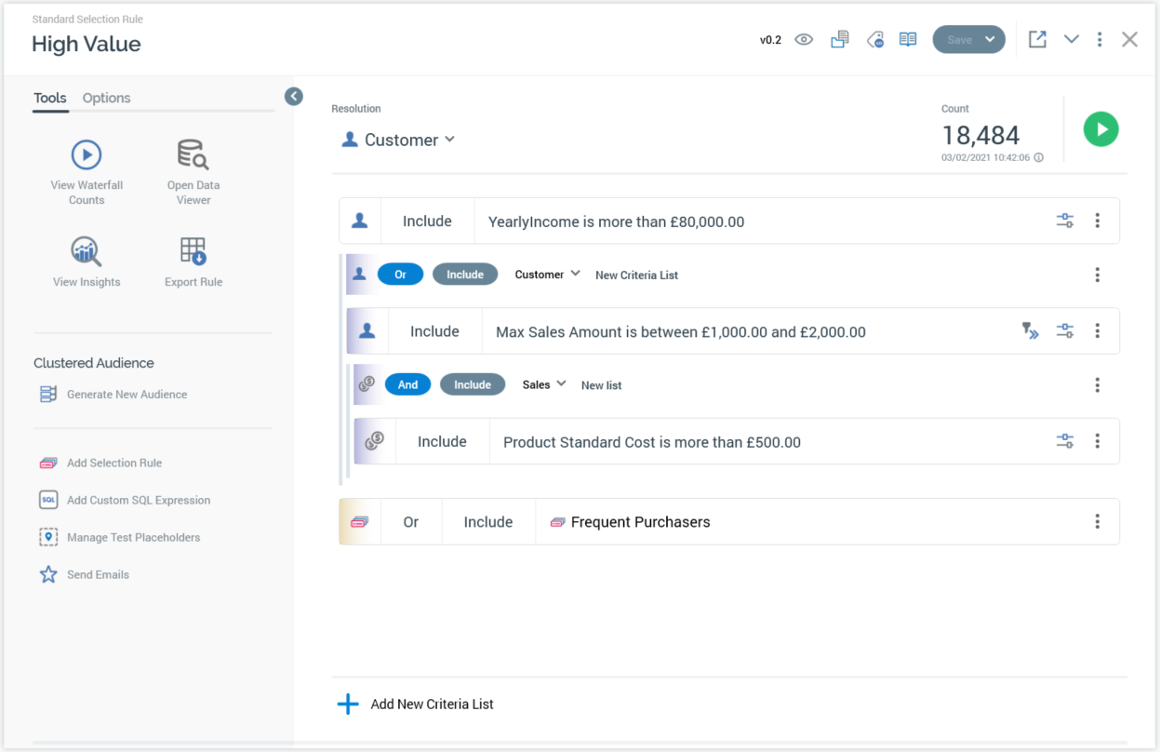Switch to the Options tab
Image resolution: width=1160 pixels, height=752 pixels.
[106, 98]
